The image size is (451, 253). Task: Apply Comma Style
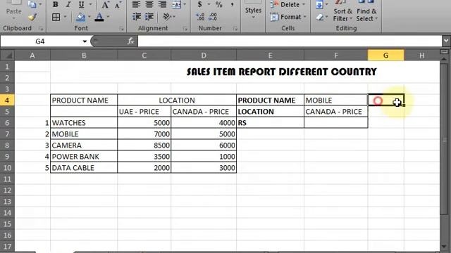tap(232, 4)
